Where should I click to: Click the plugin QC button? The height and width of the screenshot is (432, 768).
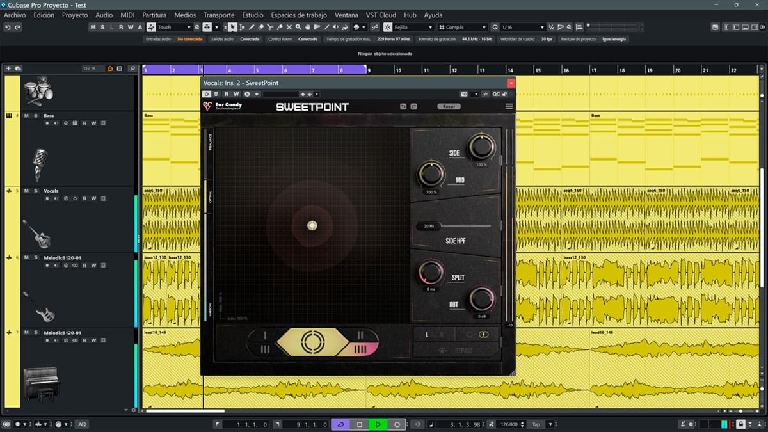496,94
